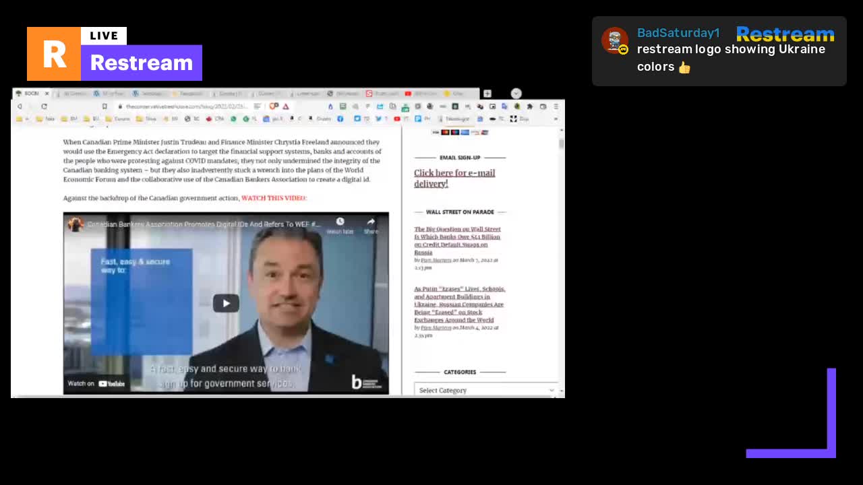The width and height of the screenshot is (863, 485).
Task: Click the bookmark page icon beside the address bar
Action: [105, 106]
